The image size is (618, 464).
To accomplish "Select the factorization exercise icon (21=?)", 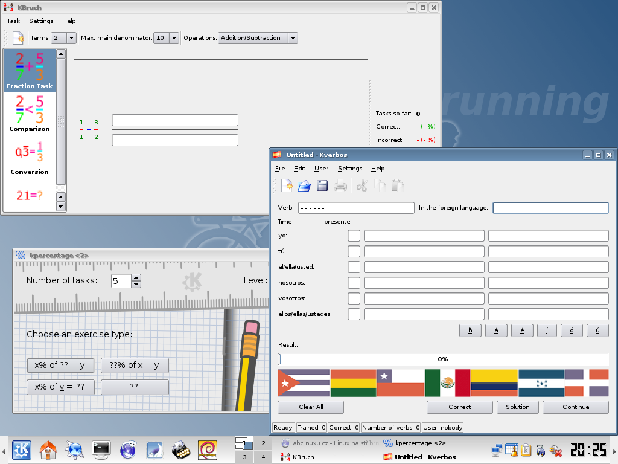I will coord(29,195).
